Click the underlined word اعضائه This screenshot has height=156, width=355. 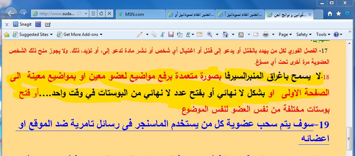(x=314, y=138)
